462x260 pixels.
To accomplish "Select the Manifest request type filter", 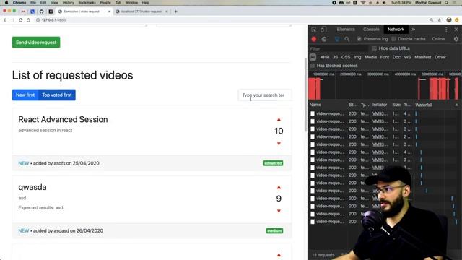I will [422, 57].
